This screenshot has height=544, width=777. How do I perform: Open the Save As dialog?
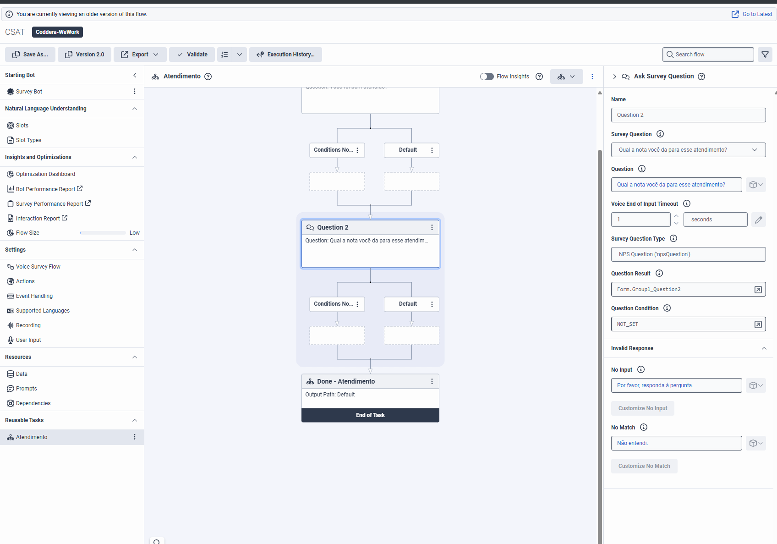pos(30,55)
